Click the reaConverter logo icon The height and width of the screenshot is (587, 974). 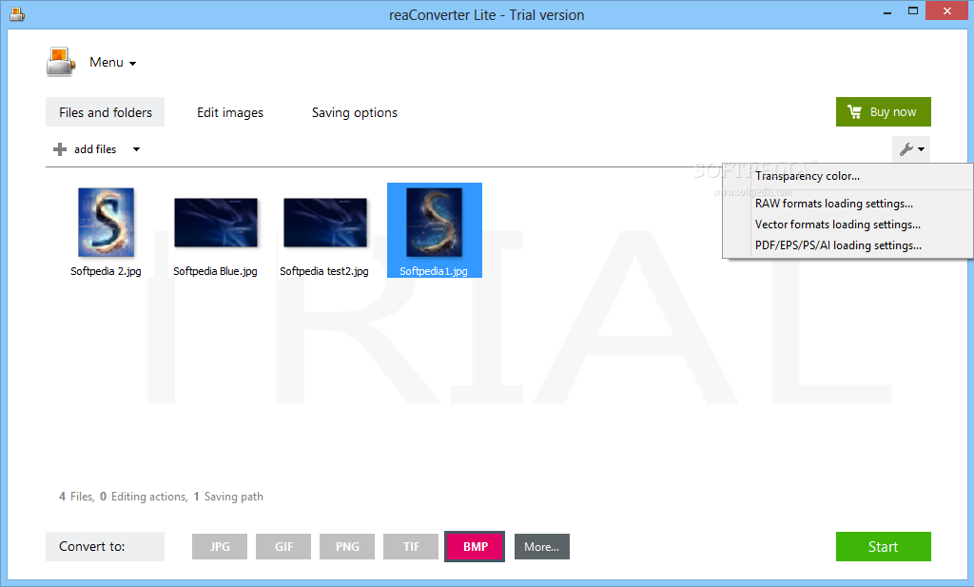pyautogui.click(x=60, y=62)
